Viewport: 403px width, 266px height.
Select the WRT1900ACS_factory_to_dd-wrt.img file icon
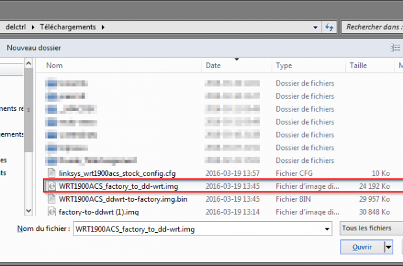pyautogui.click(x=52, y=186)
